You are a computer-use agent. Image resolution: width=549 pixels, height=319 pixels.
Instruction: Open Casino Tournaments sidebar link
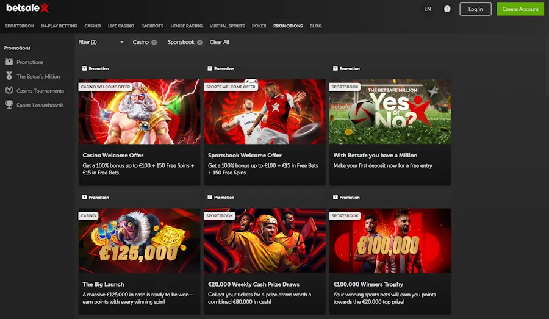point(40,91)
